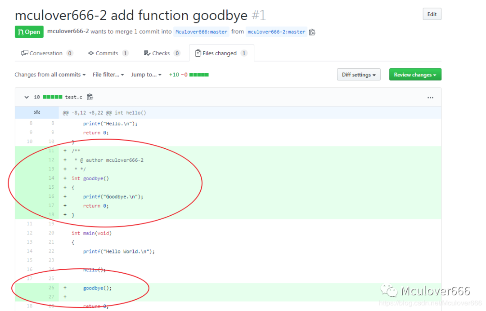Click the test.c file name
This screenshot has width=486, height=311.
(73, 97)
